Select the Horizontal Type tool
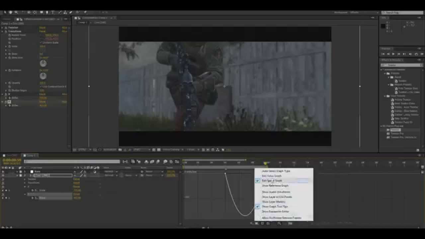Screen dimensions: 425x239 click(x=53, y=12)
